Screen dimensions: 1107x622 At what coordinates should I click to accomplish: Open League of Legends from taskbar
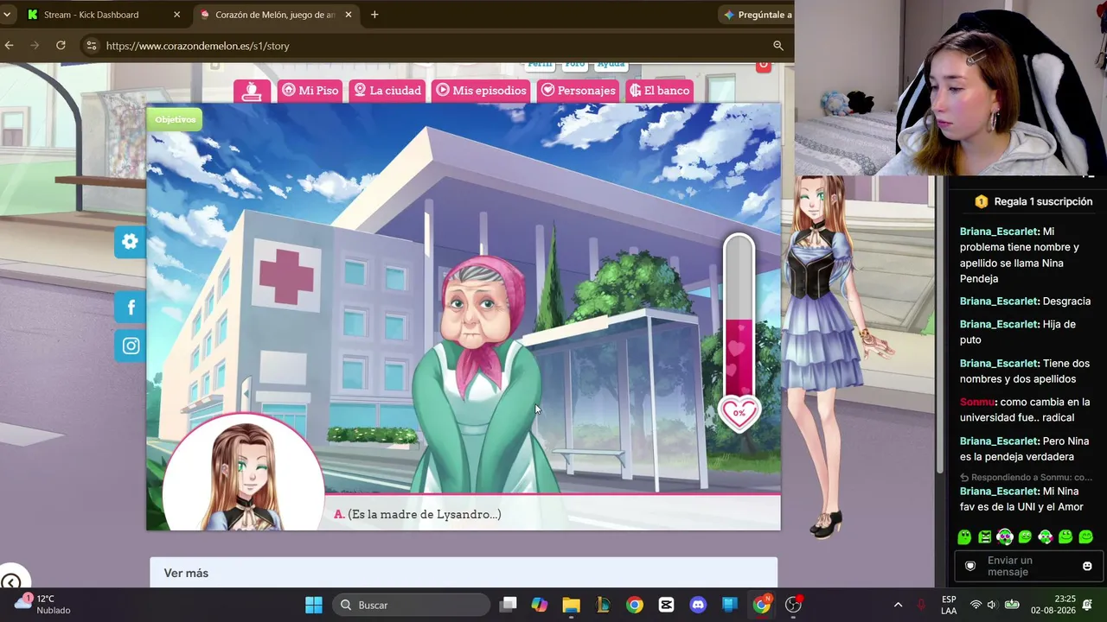pyautogui.click(x=603, y=605)
